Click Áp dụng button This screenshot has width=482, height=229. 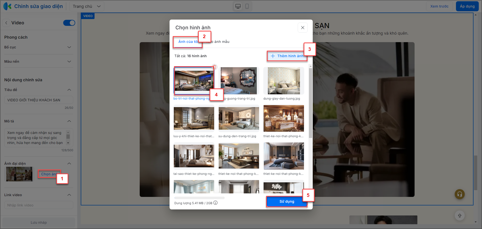pyautogui.click(x=467, y=6)
